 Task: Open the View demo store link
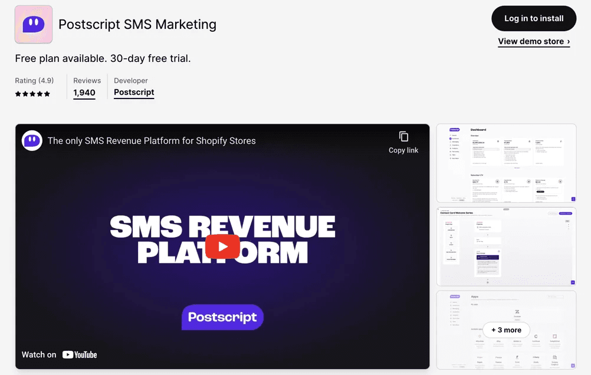pos(534,41)
